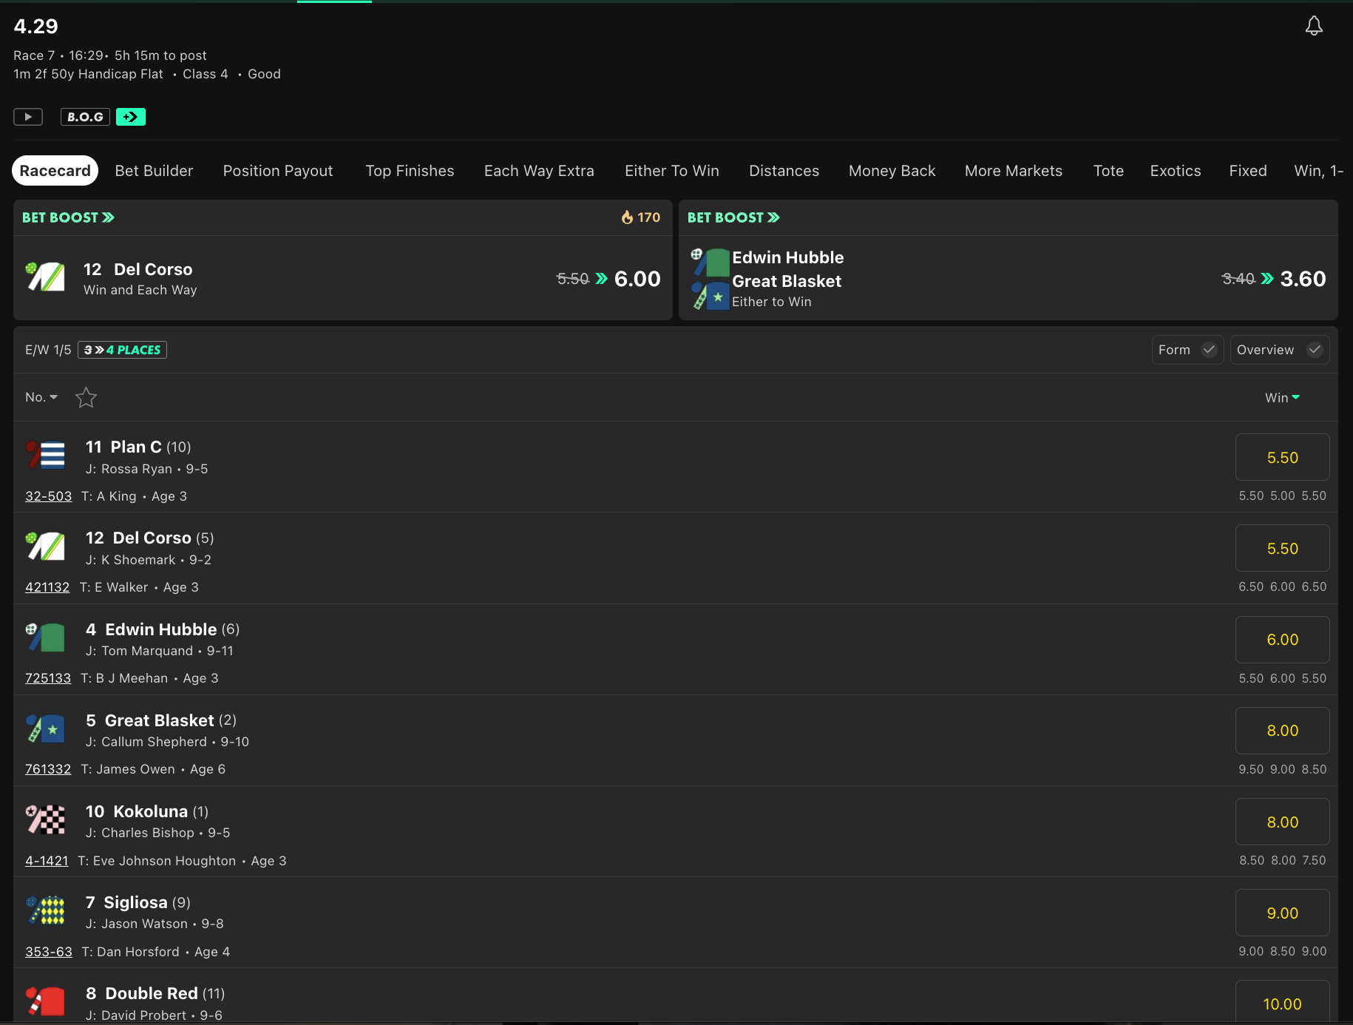
Task: Select Double Red odds 10.00 button
Action: pos(1282,1002)
